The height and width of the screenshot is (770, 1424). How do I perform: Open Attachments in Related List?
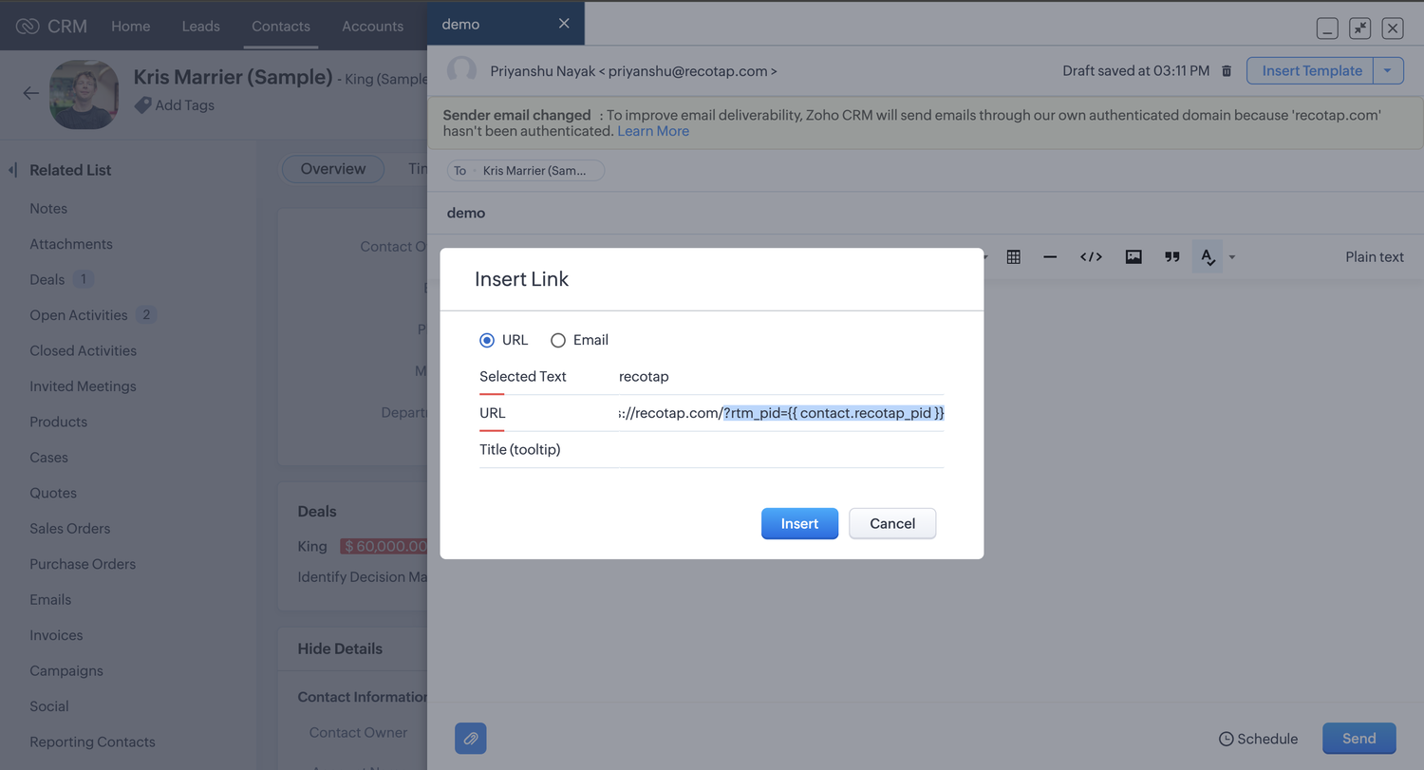71,244
